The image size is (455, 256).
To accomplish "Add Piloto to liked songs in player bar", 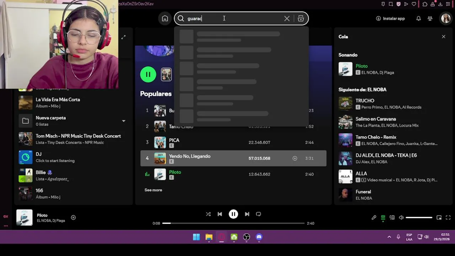I will pyautogui.click(x=73, y=218).
